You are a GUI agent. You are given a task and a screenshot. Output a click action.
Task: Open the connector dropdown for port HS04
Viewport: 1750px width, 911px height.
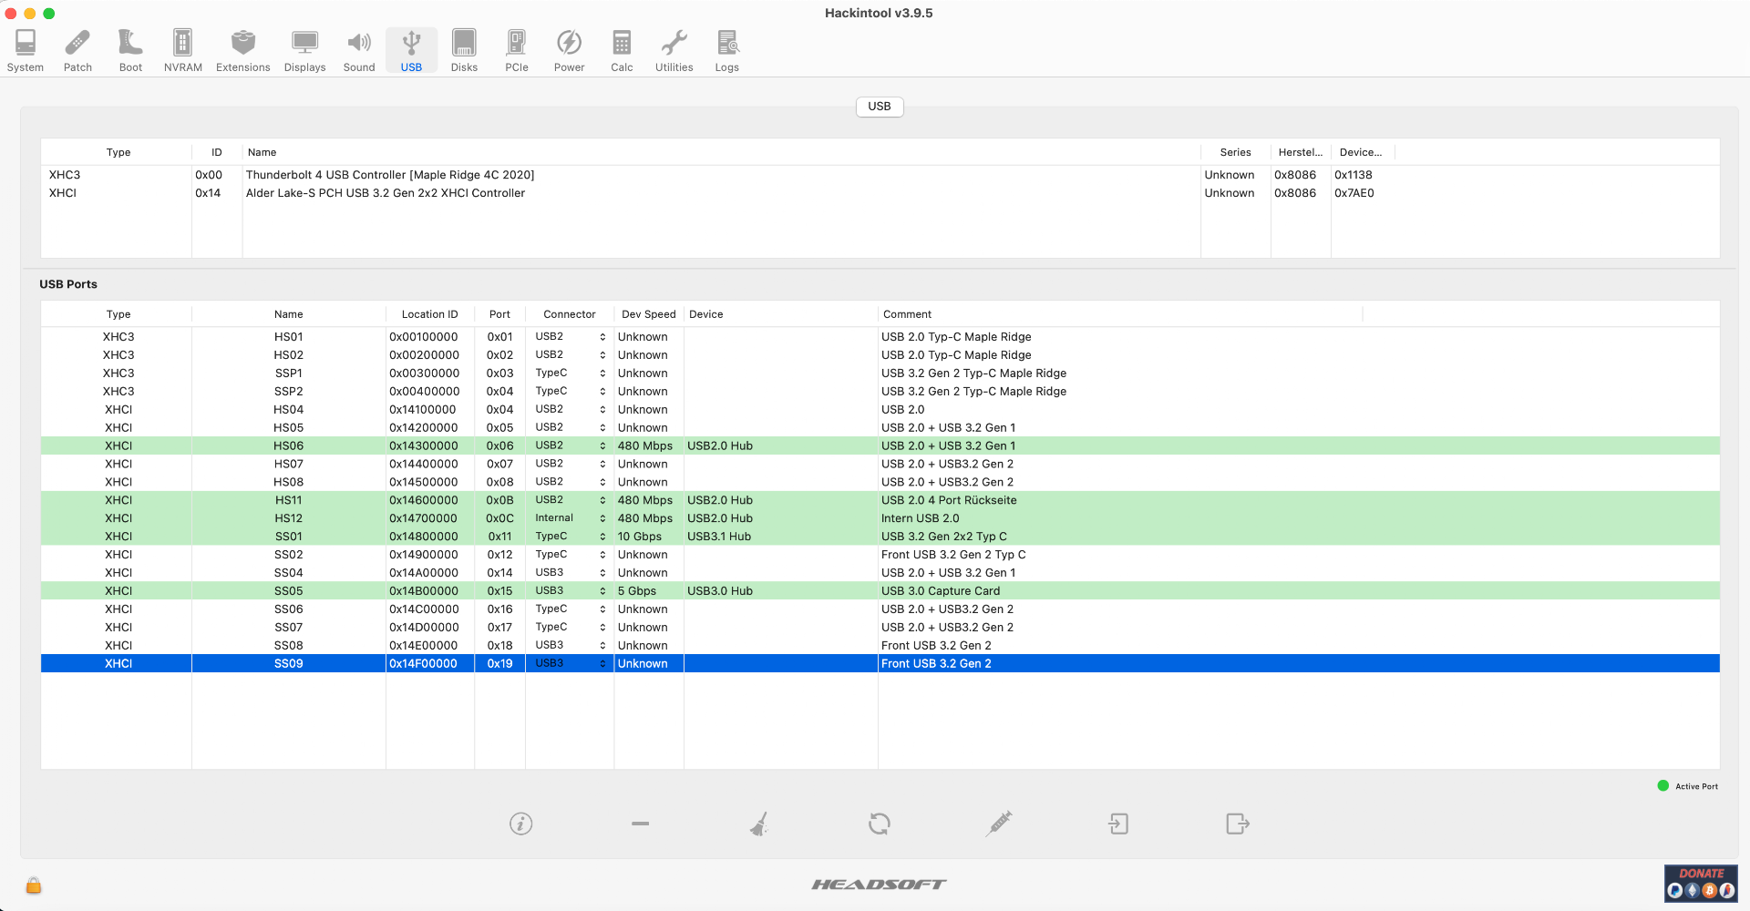570,410
